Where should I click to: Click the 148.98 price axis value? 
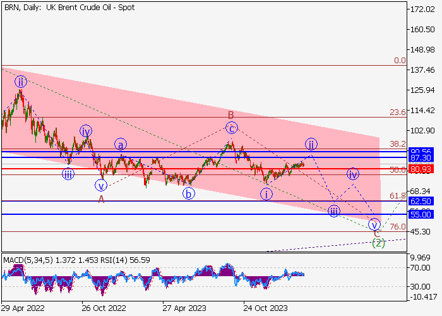point(422,50)
